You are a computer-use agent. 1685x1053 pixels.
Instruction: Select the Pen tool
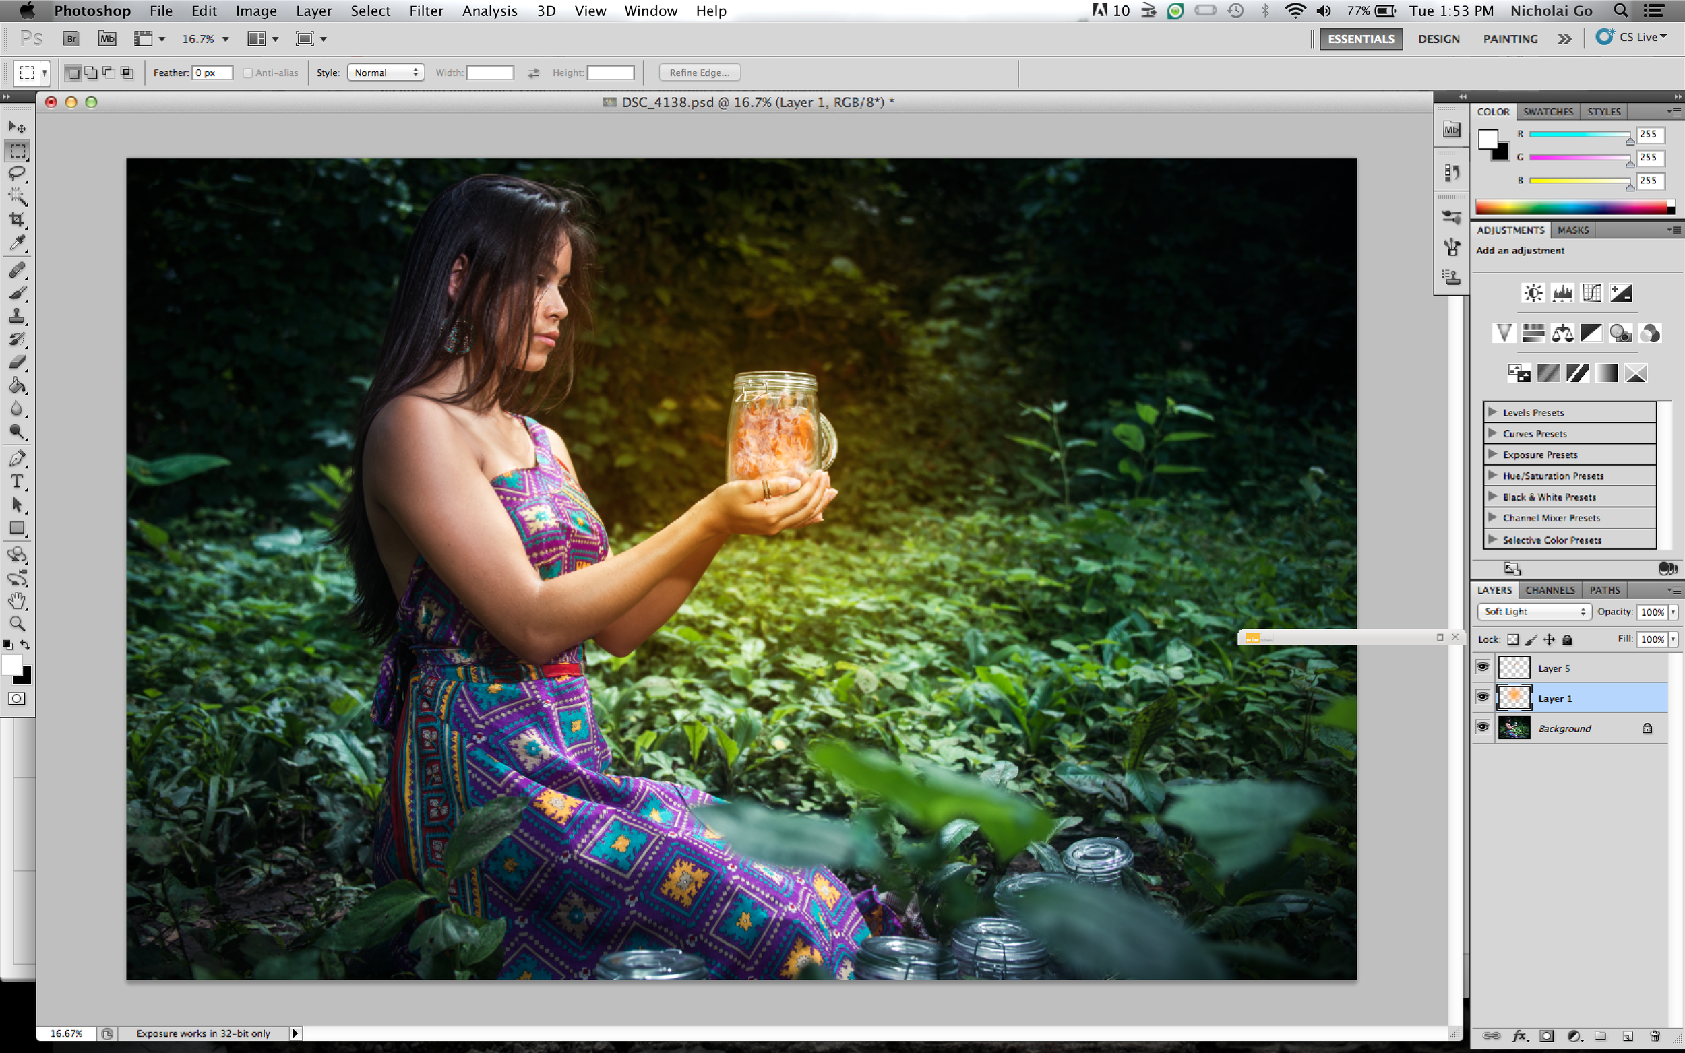18,459
